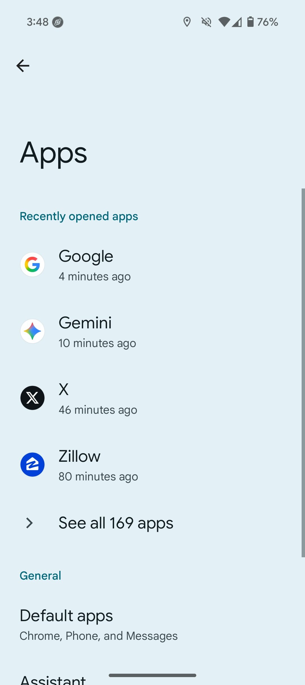Tap the Google app icon
Screen dimensions: 305x685
click(32, 265)
